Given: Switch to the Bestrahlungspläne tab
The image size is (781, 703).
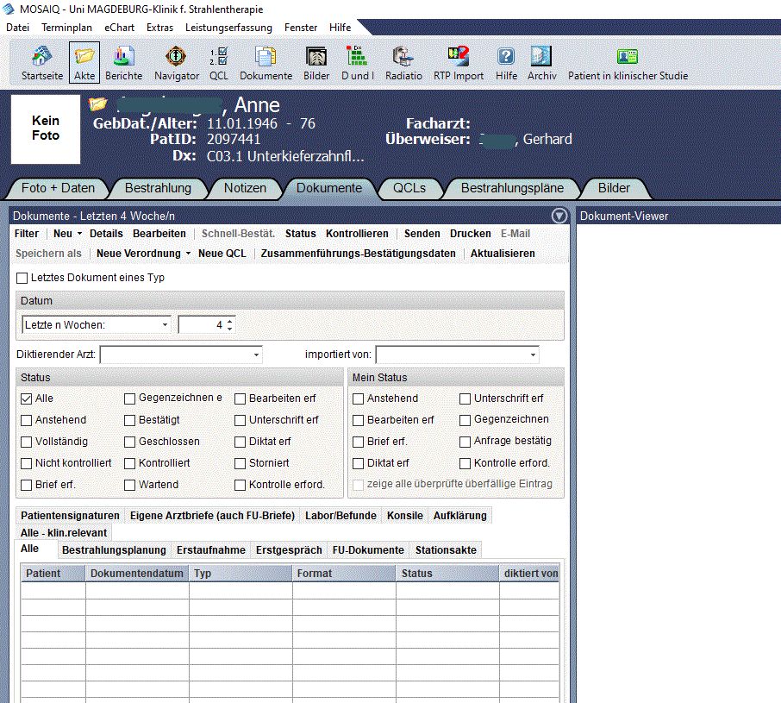Looking at the screenshot, I should point(512,188).
